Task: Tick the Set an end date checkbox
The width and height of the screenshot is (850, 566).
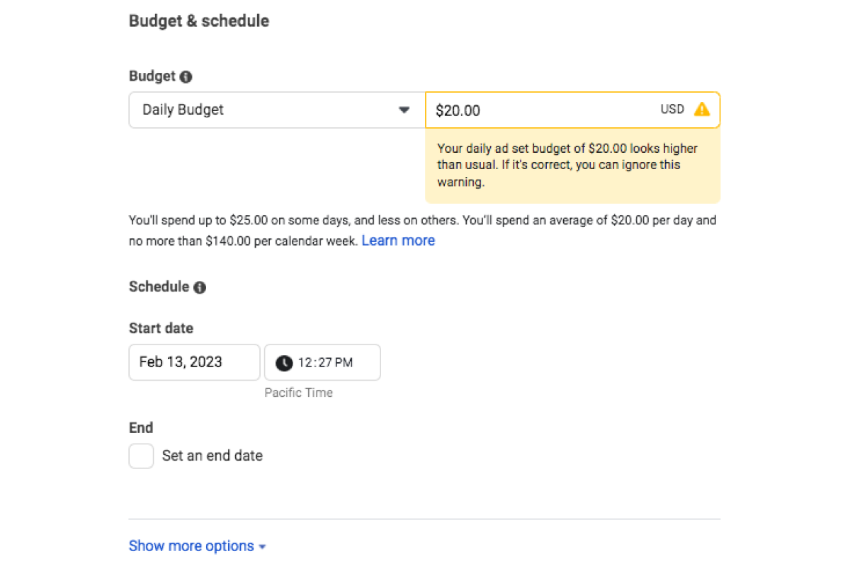Action: tap(141, 456)
